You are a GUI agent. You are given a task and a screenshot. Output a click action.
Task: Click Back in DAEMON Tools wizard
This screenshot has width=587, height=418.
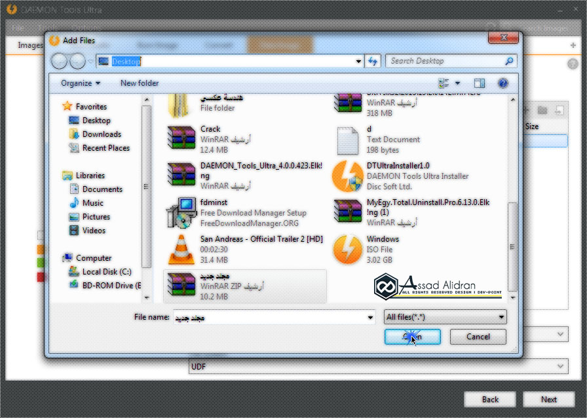490,400
